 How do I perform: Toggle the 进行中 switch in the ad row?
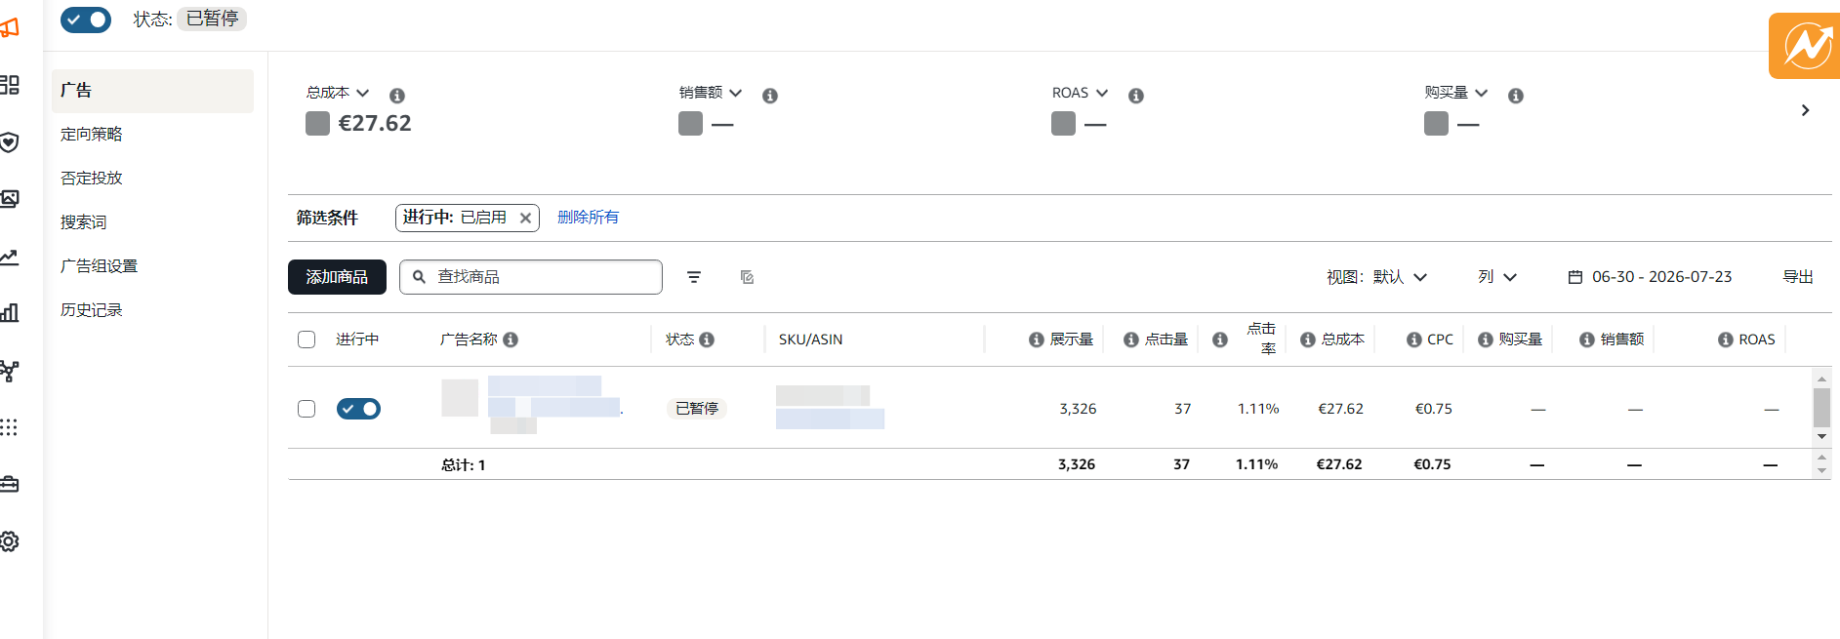[x=358, y=409]
